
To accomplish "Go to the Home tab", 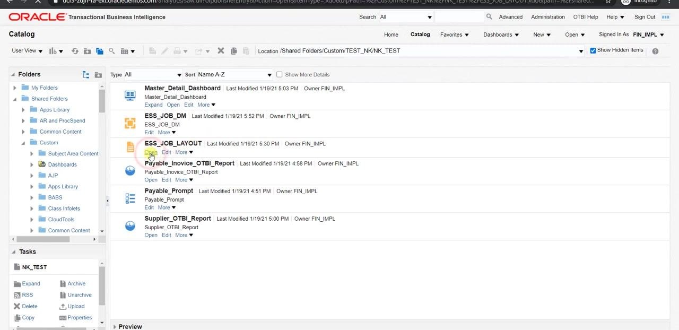I will click(x=391, y=34).
